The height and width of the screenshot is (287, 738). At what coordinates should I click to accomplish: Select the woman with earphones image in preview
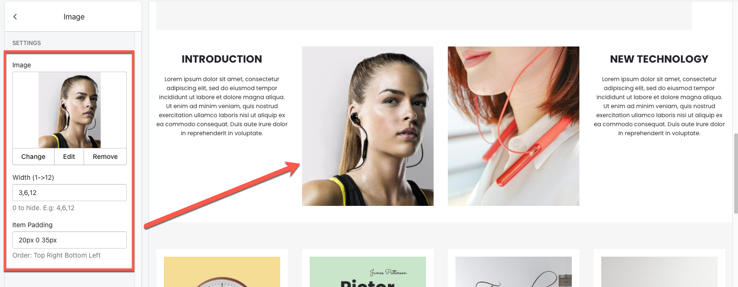click(368, 126)
